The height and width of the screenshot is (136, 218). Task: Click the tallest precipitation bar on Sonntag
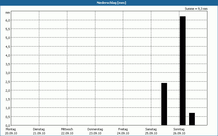pyautogui.click(x=183, y=71)
